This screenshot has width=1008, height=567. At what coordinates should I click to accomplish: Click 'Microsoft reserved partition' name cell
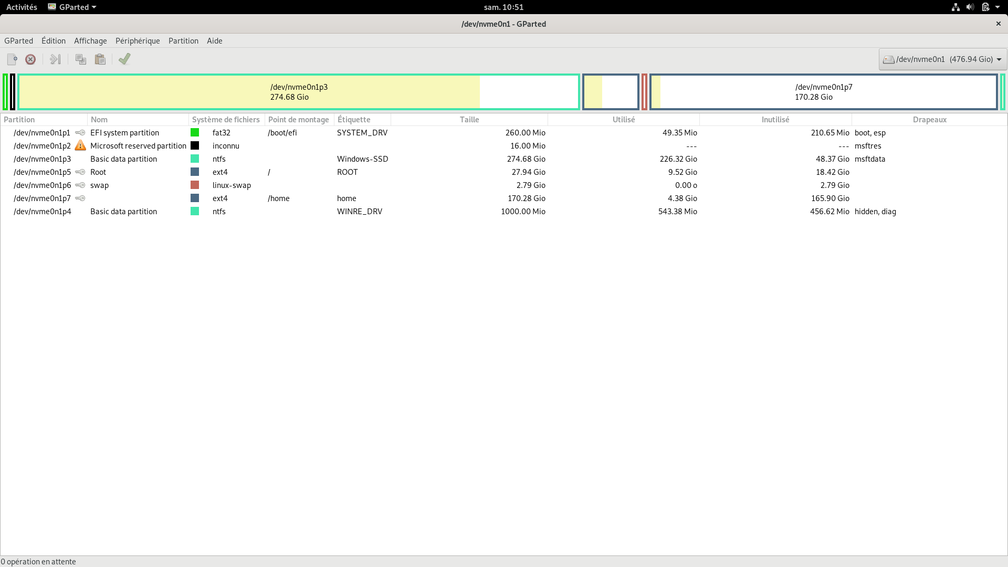tap(138, 146)
